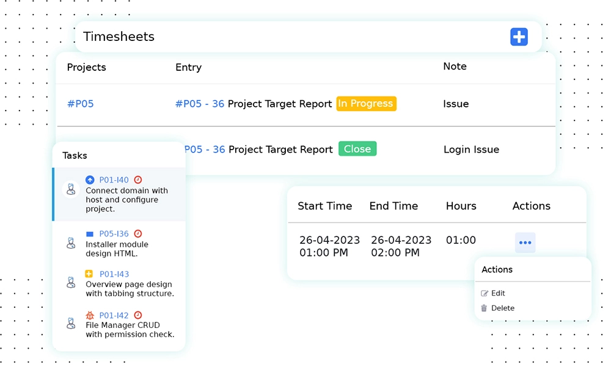
Task: Open task P01-I43 Overview page design
Action: pyautogui.click(x=114, y=274)
